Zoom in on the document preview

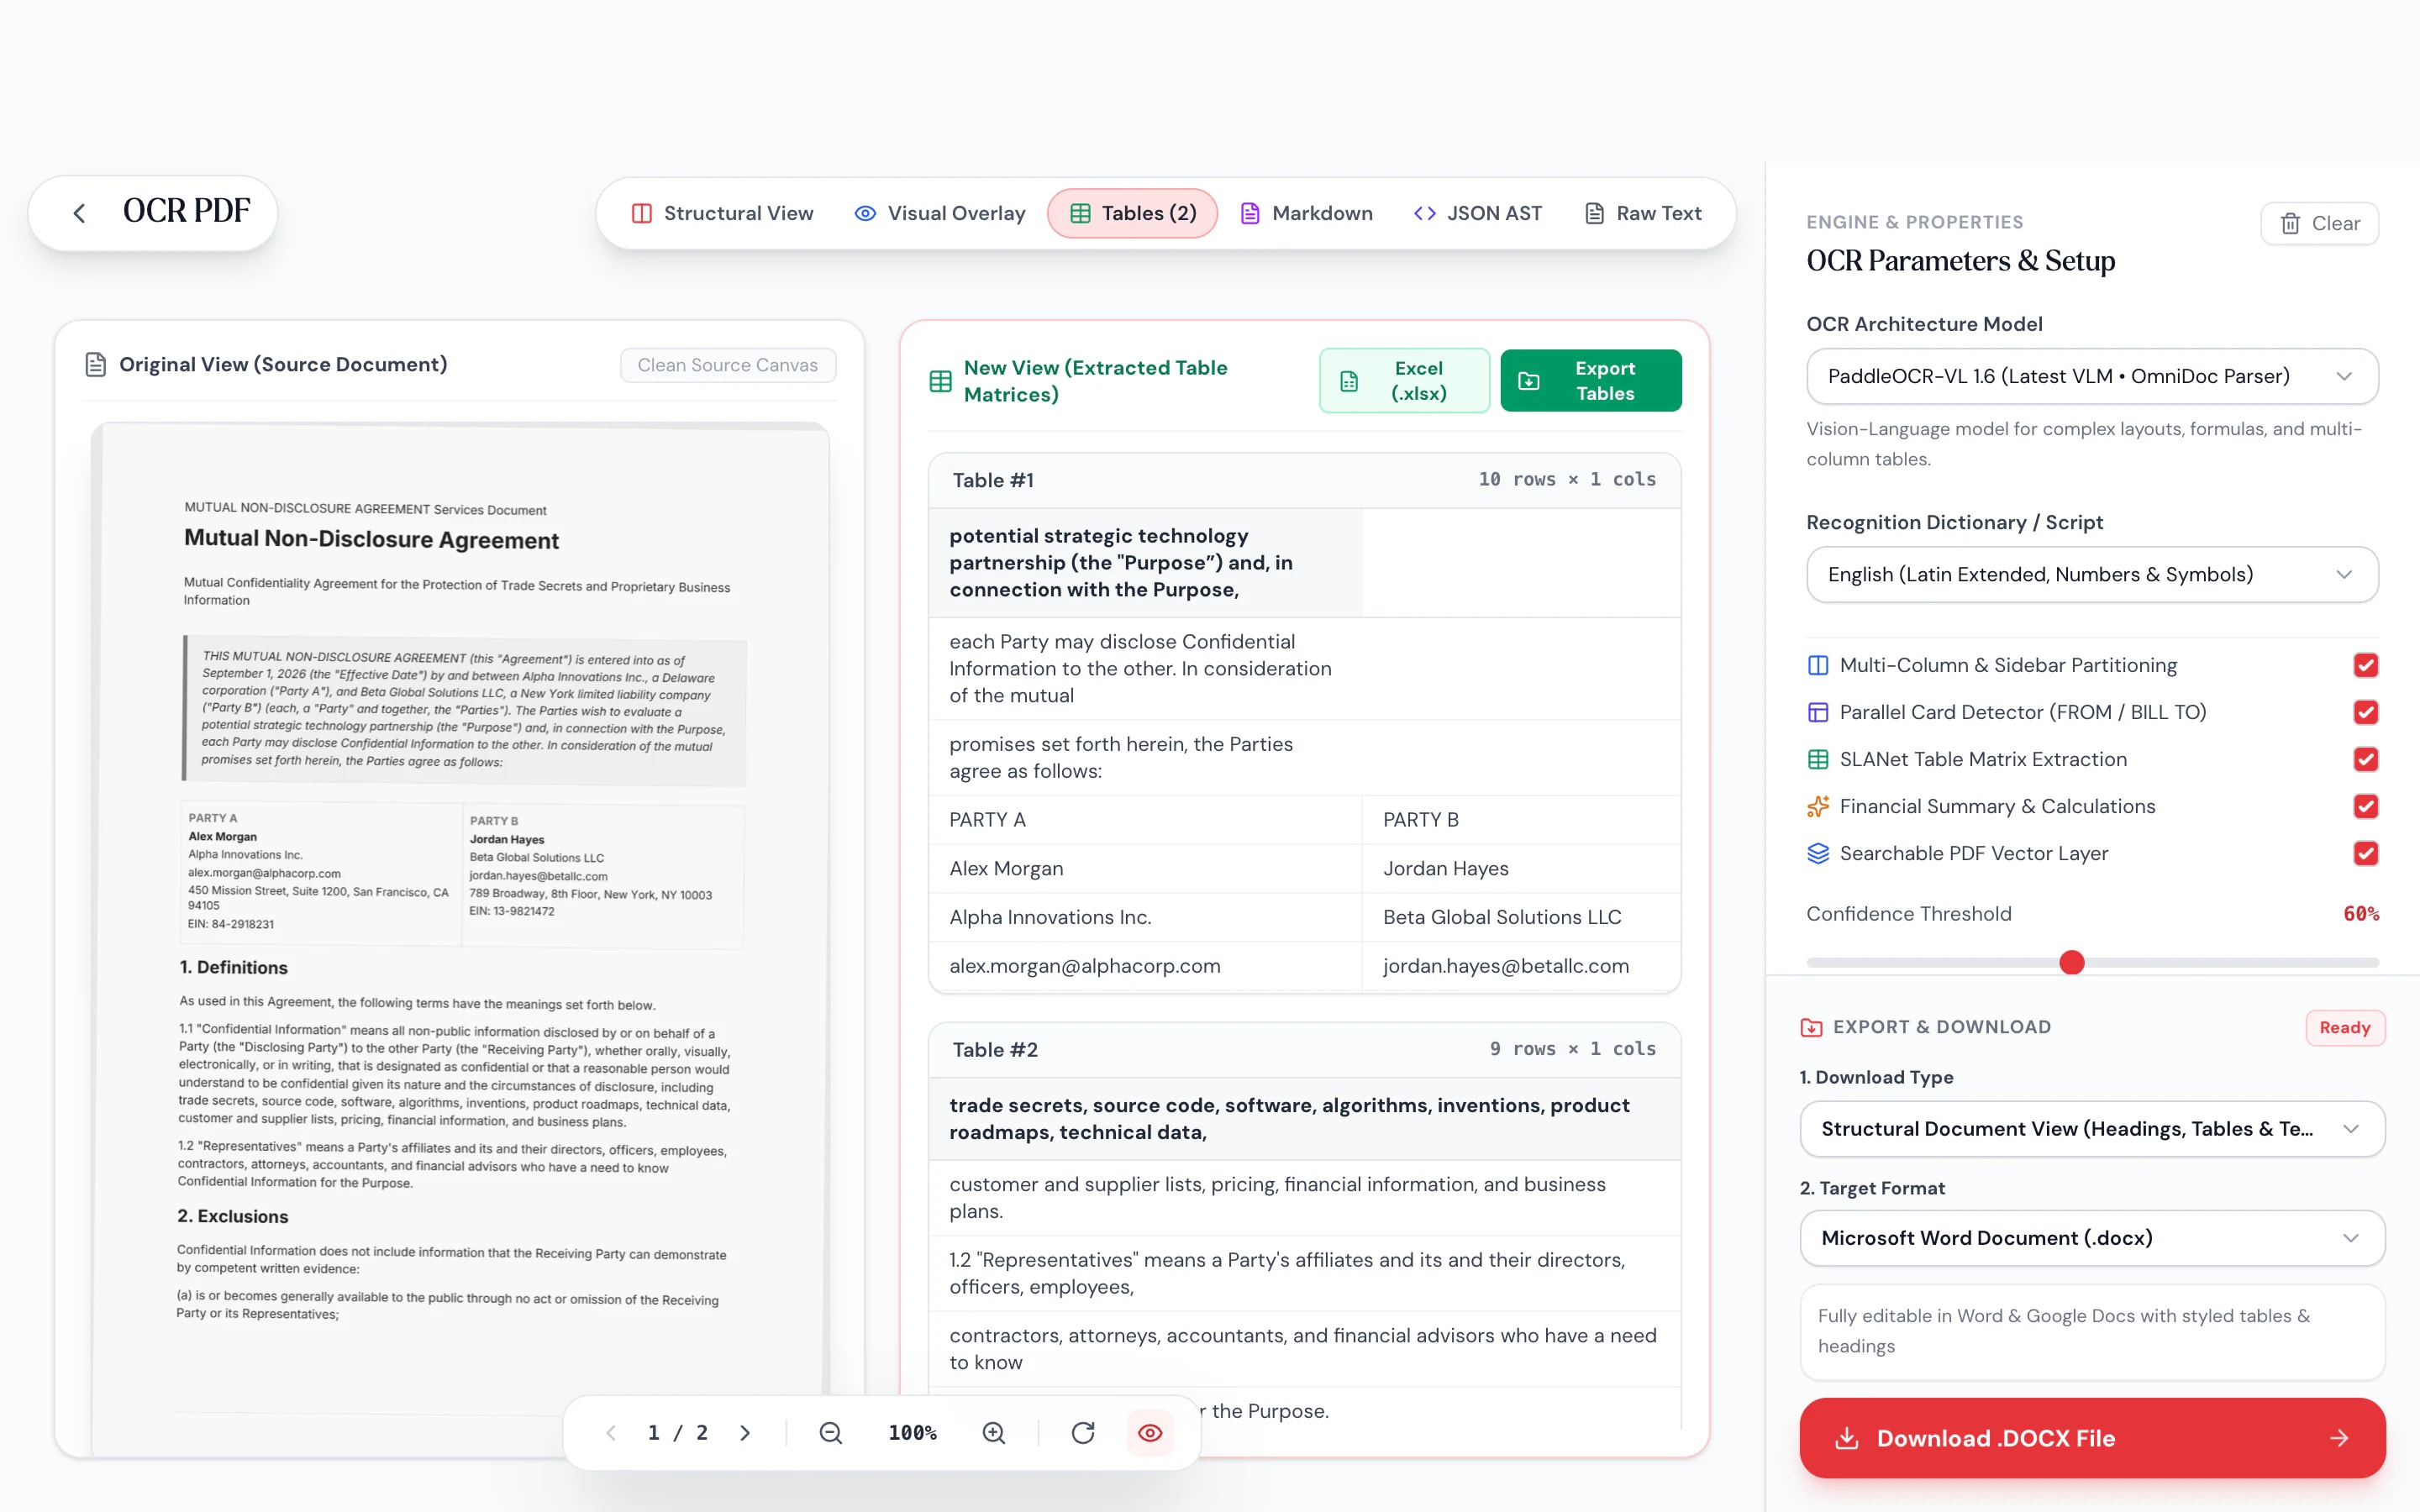(993, 1433)
